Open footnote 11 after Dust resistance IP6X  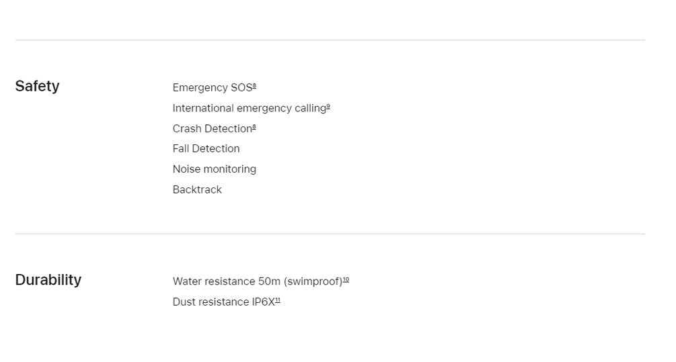277,300
